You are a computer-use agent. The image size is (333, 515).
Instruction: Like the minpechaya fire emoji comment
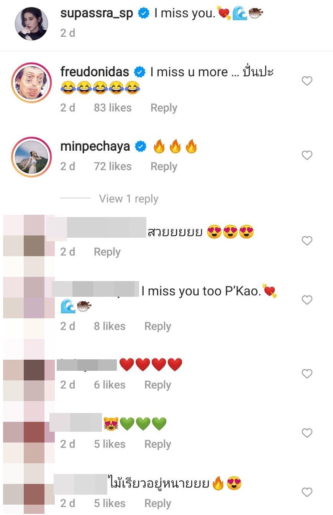tap(307, 155)
